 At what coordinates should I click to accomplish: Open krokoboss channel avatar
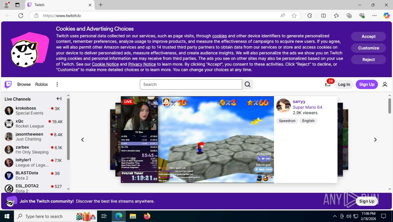click(x=9, y=111)
